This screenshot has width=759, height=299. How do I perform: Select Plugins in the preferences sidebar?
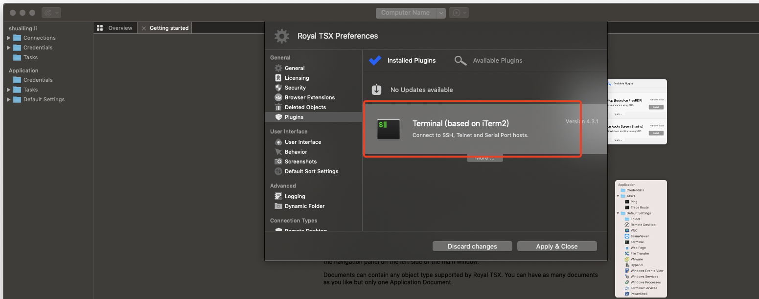click(313, 117)
